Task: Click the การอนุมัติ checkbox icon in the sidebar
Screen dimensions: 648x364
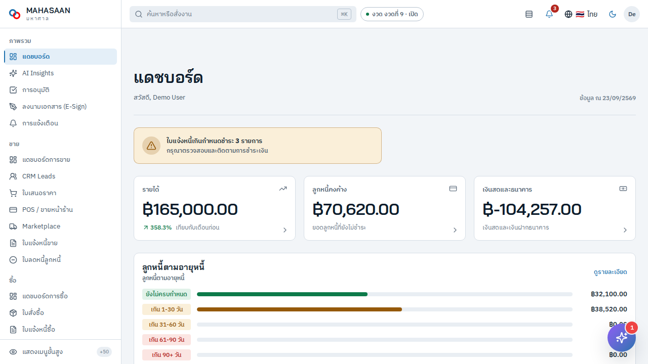Action: [x=13, y=90]
